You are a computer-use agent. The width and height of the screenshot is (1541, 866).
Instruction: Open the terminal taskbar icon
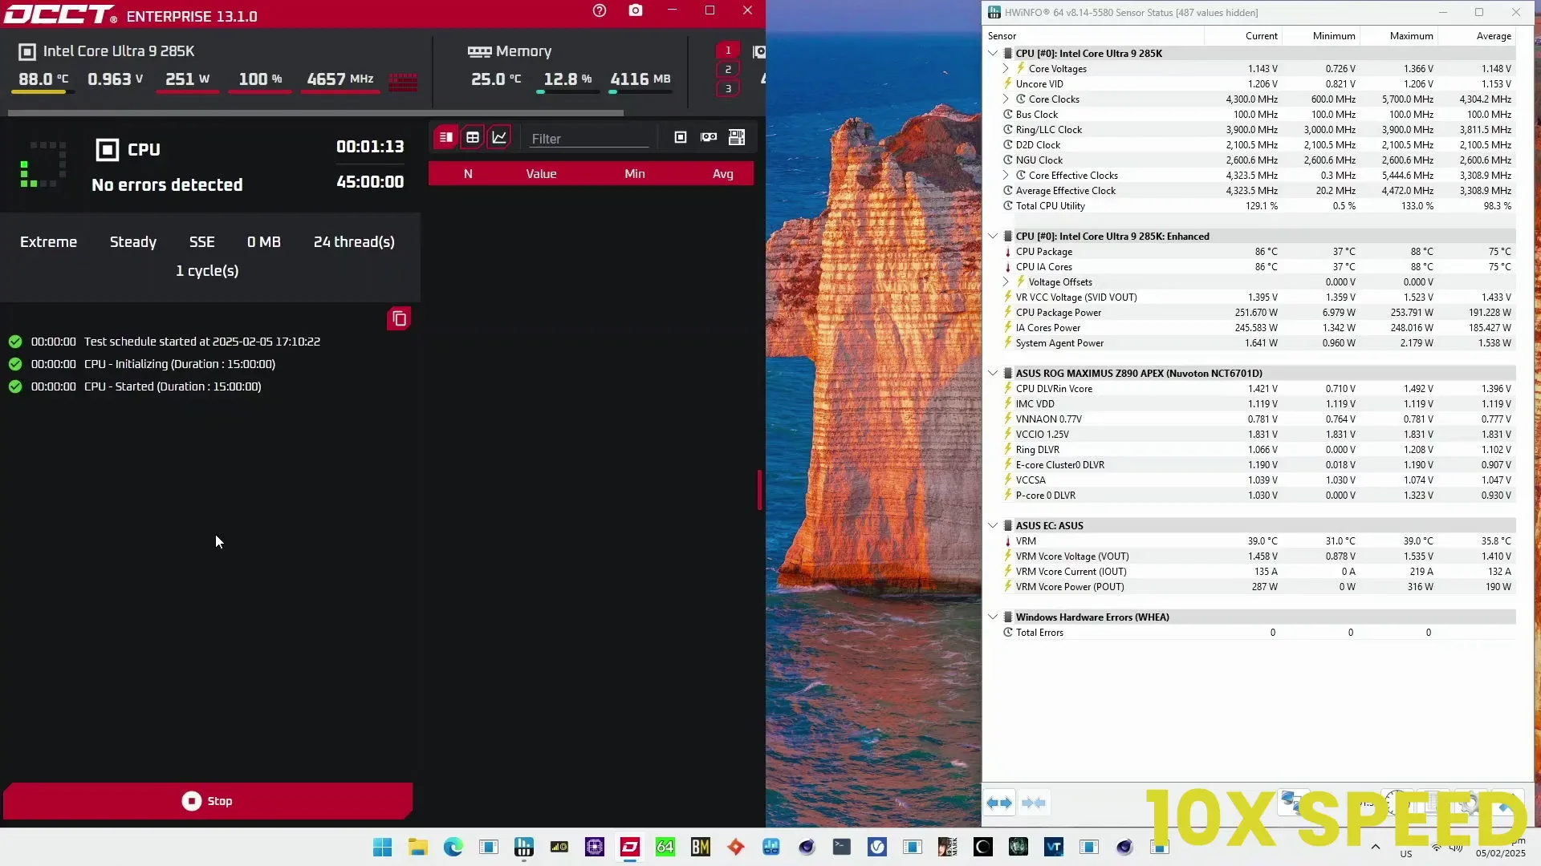point(842,847)
